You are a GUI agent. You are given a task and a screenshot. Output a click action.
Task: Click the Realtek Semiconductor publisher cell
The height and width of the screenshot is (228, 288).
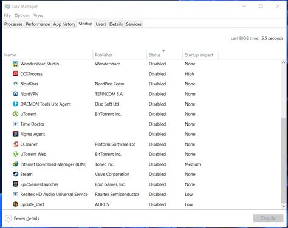pyautogui.click(x=117, y=194)
